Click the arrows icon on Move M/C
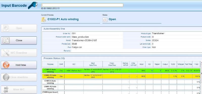202x94 pixels. tap(6, 89)
